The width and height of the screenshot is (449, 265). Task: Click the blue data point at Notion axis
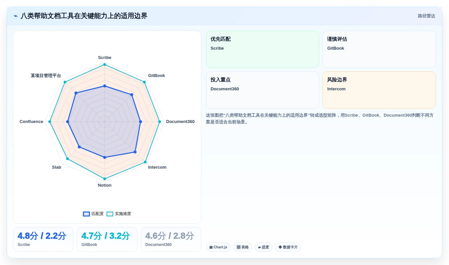pos(104,157)
